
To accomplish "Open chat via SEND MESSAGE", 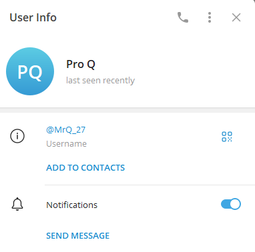I will [x=77, y=235].
